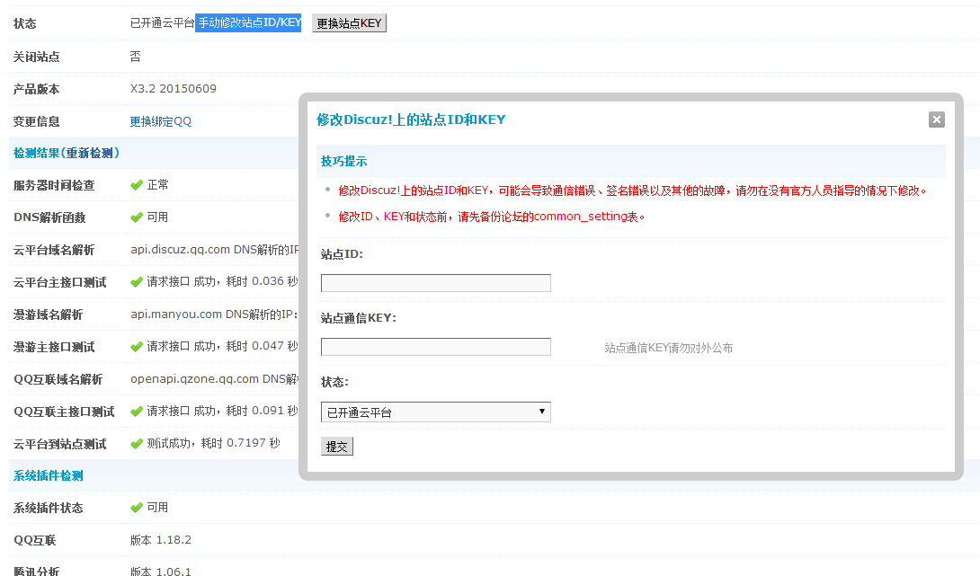980x576 pixels.
Task: Click the dialog title 修改Discuz!上的站点ID和KEY
Action: coord(411,120)
